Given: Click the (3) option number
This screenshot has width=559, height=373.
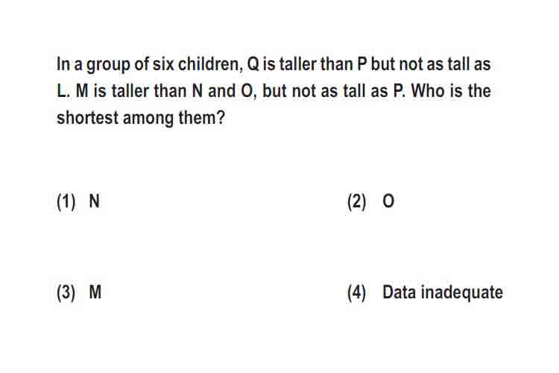Looking at the screenshot, I should (x=66, y=293).
